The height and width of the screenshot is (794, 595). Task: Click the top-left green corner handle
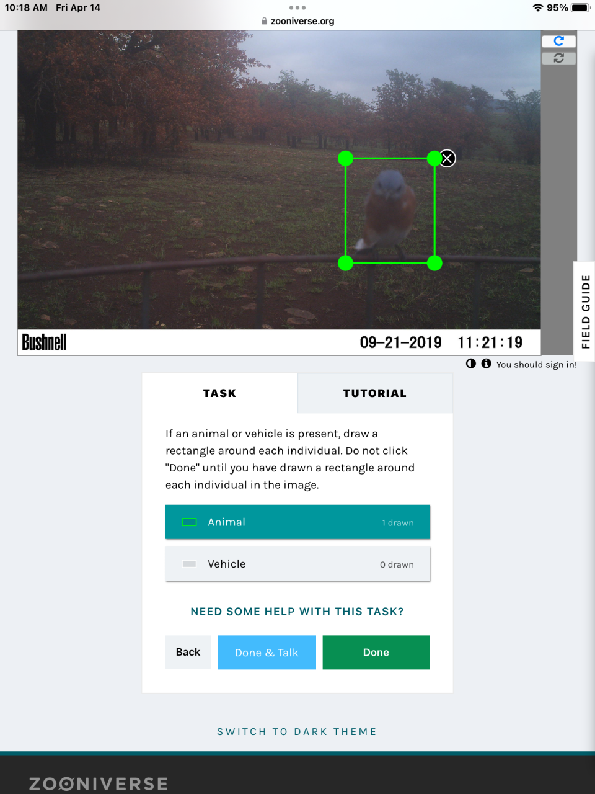coord(345,159)
